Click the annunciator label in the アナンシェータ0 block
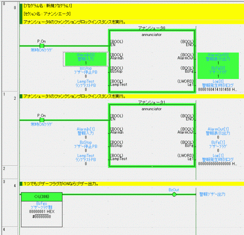 (152, 35)
